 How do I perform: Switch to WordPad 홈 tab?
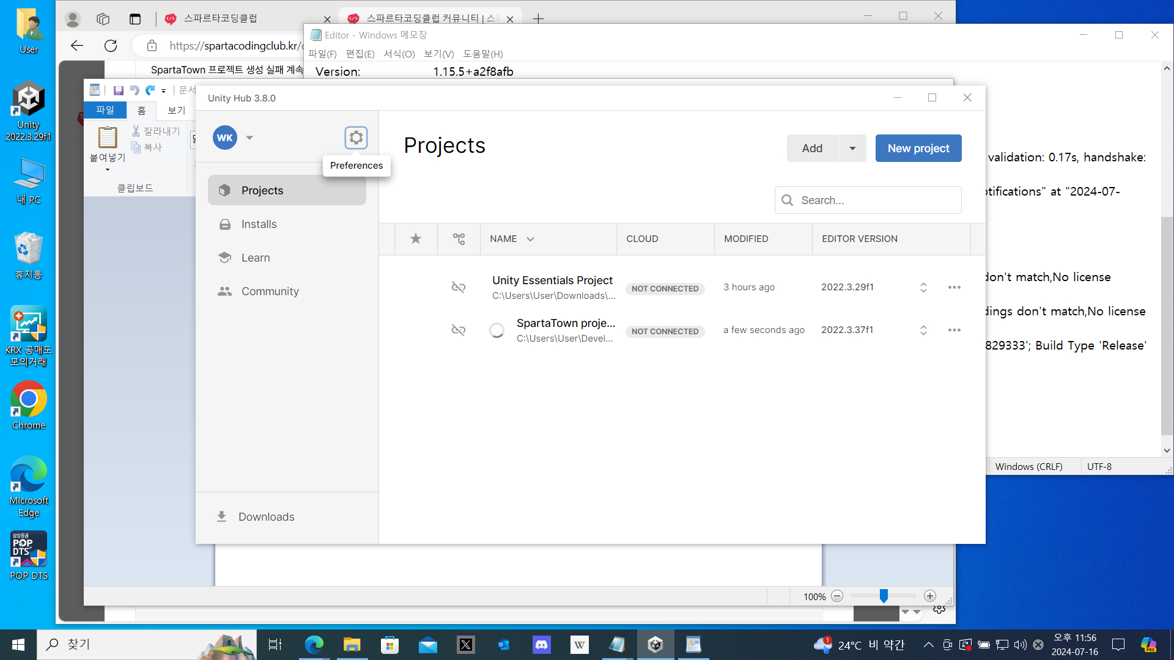pos(141,111)
